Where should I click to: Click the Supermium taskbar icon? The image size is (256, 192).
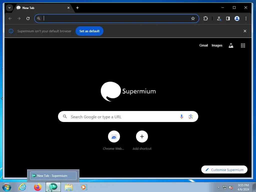[53, 187]
